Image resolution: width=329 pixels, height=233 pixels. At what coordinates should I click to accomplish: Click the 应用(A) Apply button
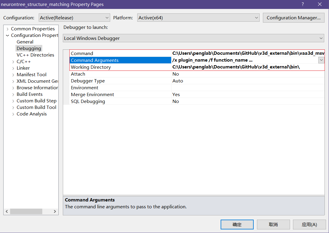tap(309, 225)
